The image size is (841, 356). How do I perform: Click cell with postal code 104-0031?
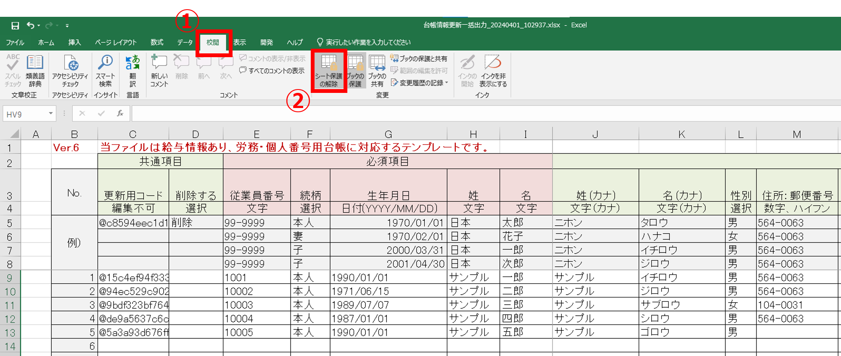tap(797, 305)
